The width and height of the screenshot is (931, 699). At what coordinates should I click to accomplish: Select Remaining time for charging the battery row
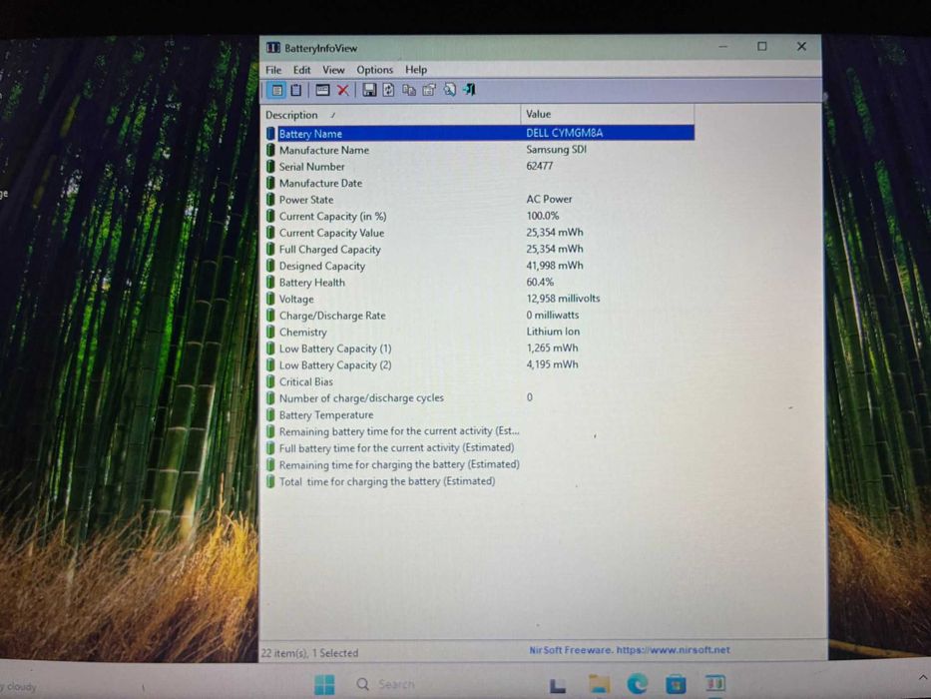tap(479, 464)
